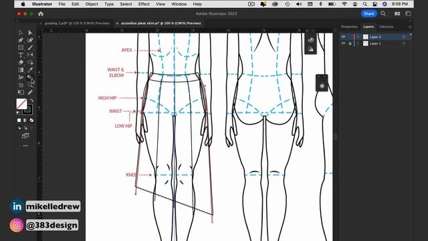
Task: Switch to the Properties tab
Action: tap(349, 27)
